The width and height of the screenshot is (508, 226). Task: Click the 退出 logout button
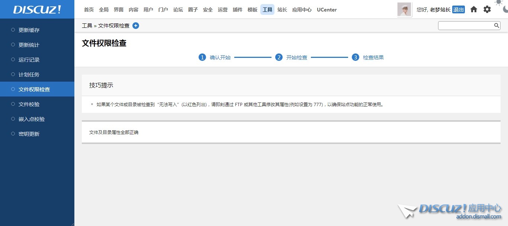point(458,10)
